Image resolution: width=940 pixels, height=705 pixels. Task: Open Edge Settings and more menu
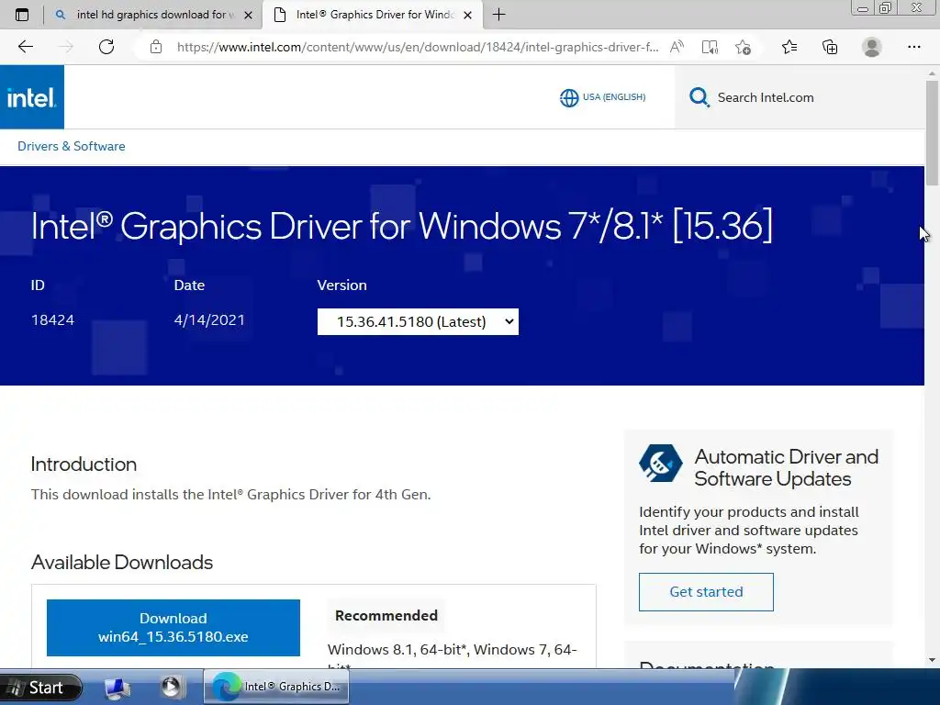coord(913,47)
